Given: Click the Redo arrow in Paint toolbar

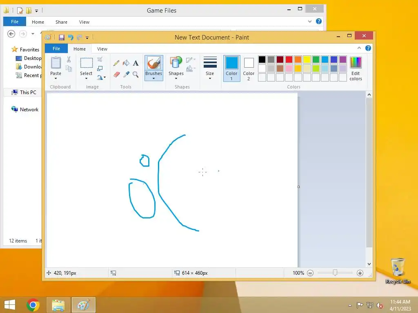Looking at the screenshot, I should click(x=80, y=37).
